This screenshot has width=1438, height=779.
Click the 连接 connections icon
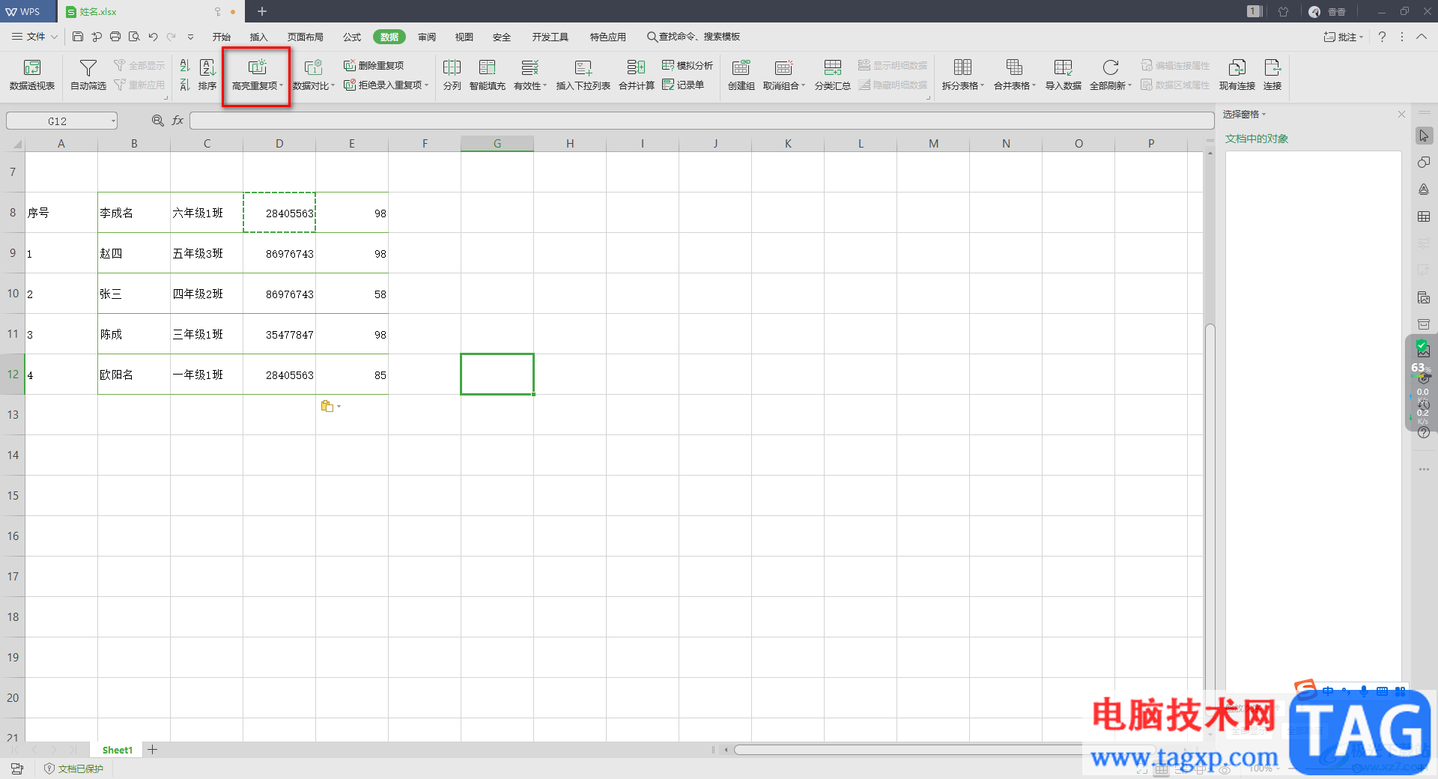[x=1272, y=75]
